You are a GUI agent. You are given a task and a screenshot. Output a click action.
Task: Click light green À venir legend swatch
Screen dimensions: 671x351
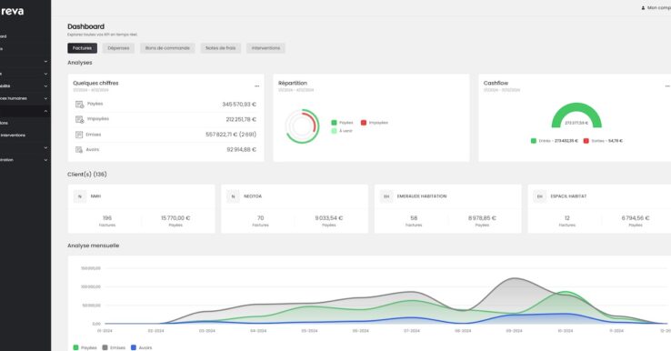tap(334, 131)
